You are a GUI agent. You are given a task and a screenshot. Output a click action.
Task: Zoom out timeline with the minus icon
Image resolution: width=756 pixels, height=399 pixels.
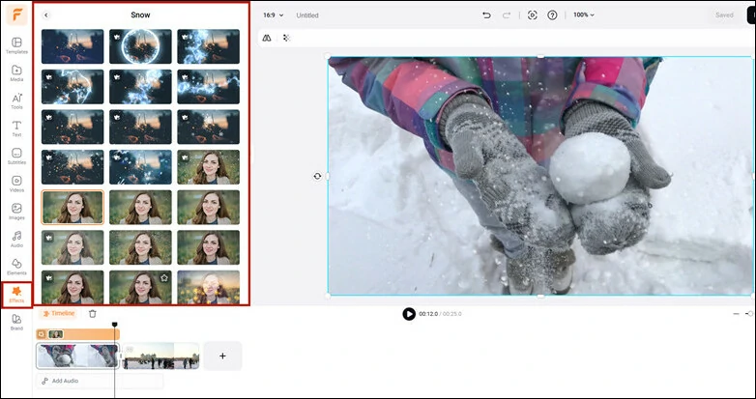click(x=736, y=314)
